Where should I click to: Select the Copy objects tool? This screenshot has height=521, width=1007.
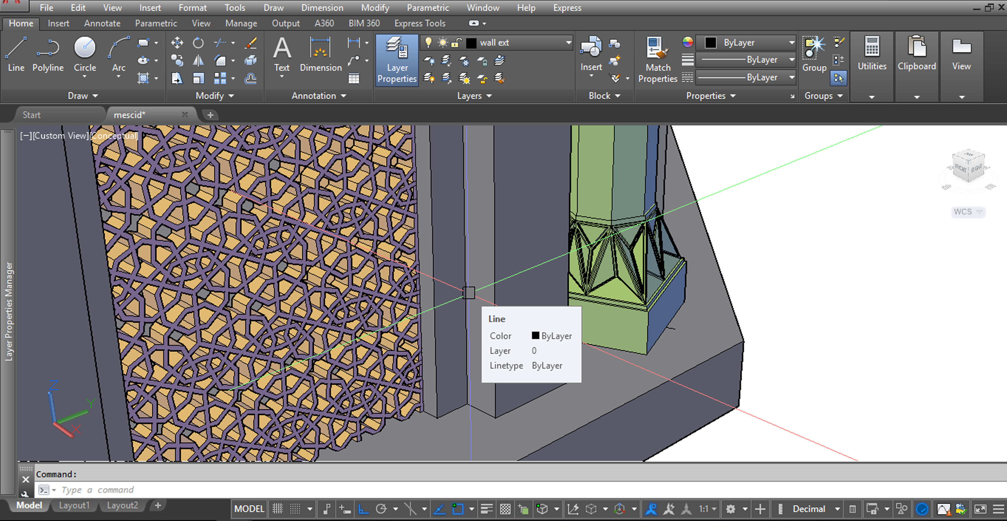click(x=177, y=60)
